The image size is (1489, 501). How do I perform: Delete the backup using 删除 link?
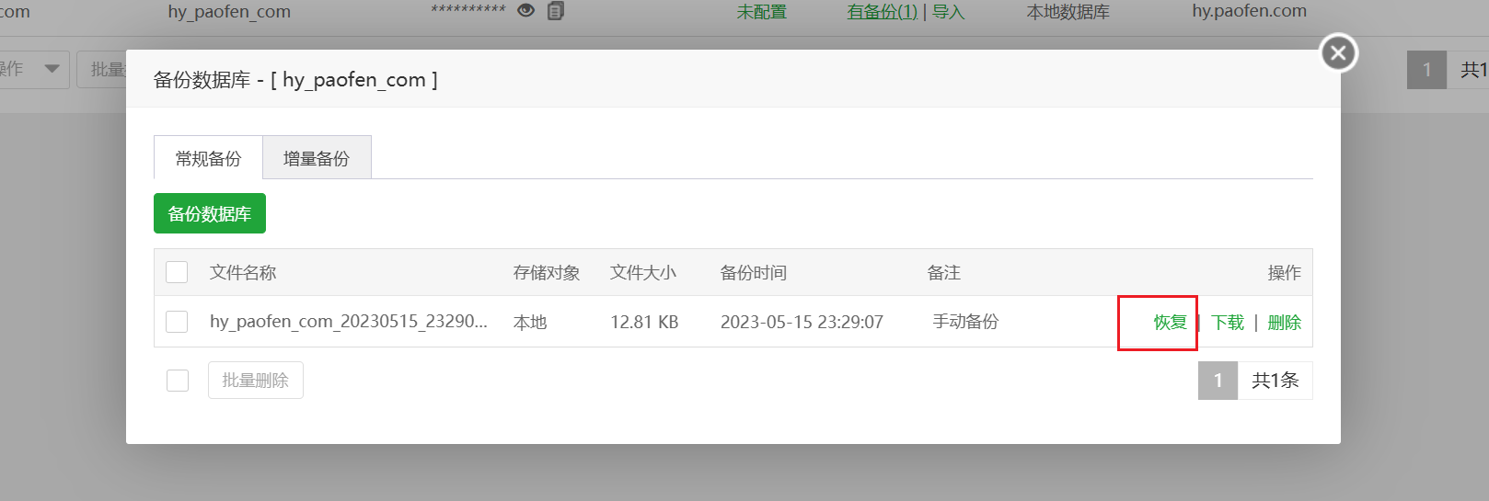[1284, 323]
